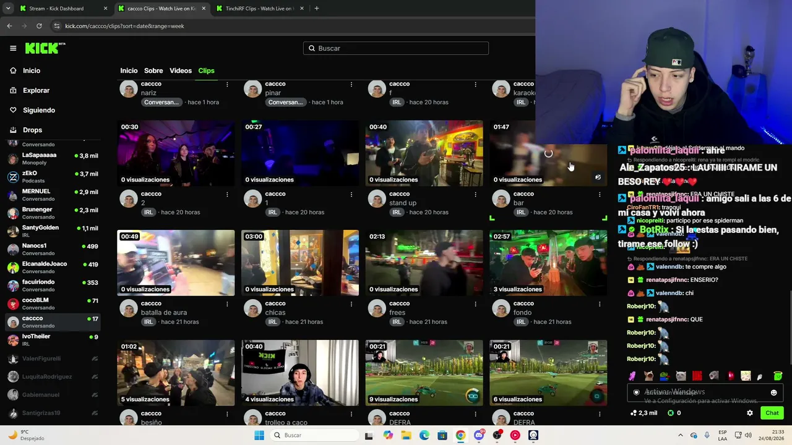The width and height of the screenshot is (792, 445).
Task: Open Nanocs1 channel in sidebar
Action: 53,249
